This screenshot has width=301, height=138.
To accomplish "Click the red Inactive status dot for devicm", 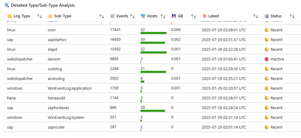I will (266, 59).
